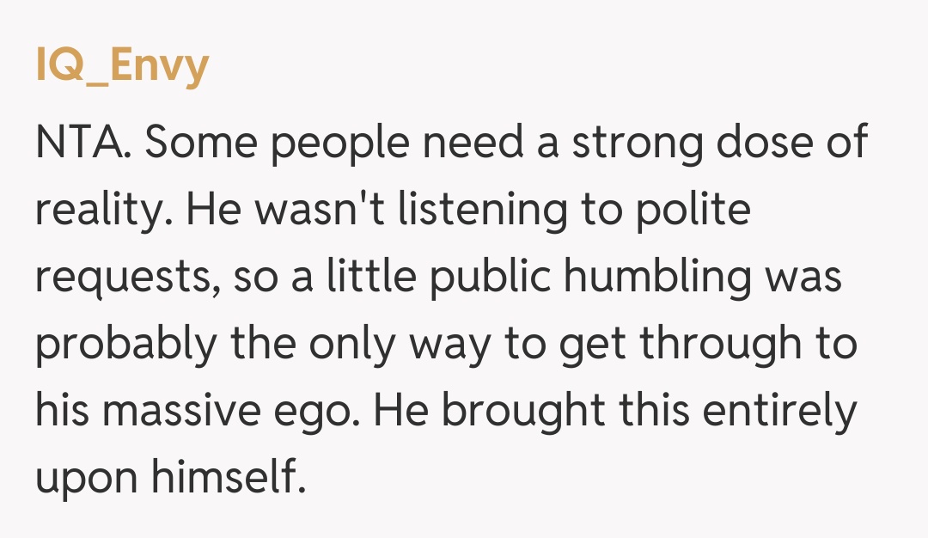Click the word "reality" in the comment
This screenshot has width=928, height=538.
coord(89,211)
